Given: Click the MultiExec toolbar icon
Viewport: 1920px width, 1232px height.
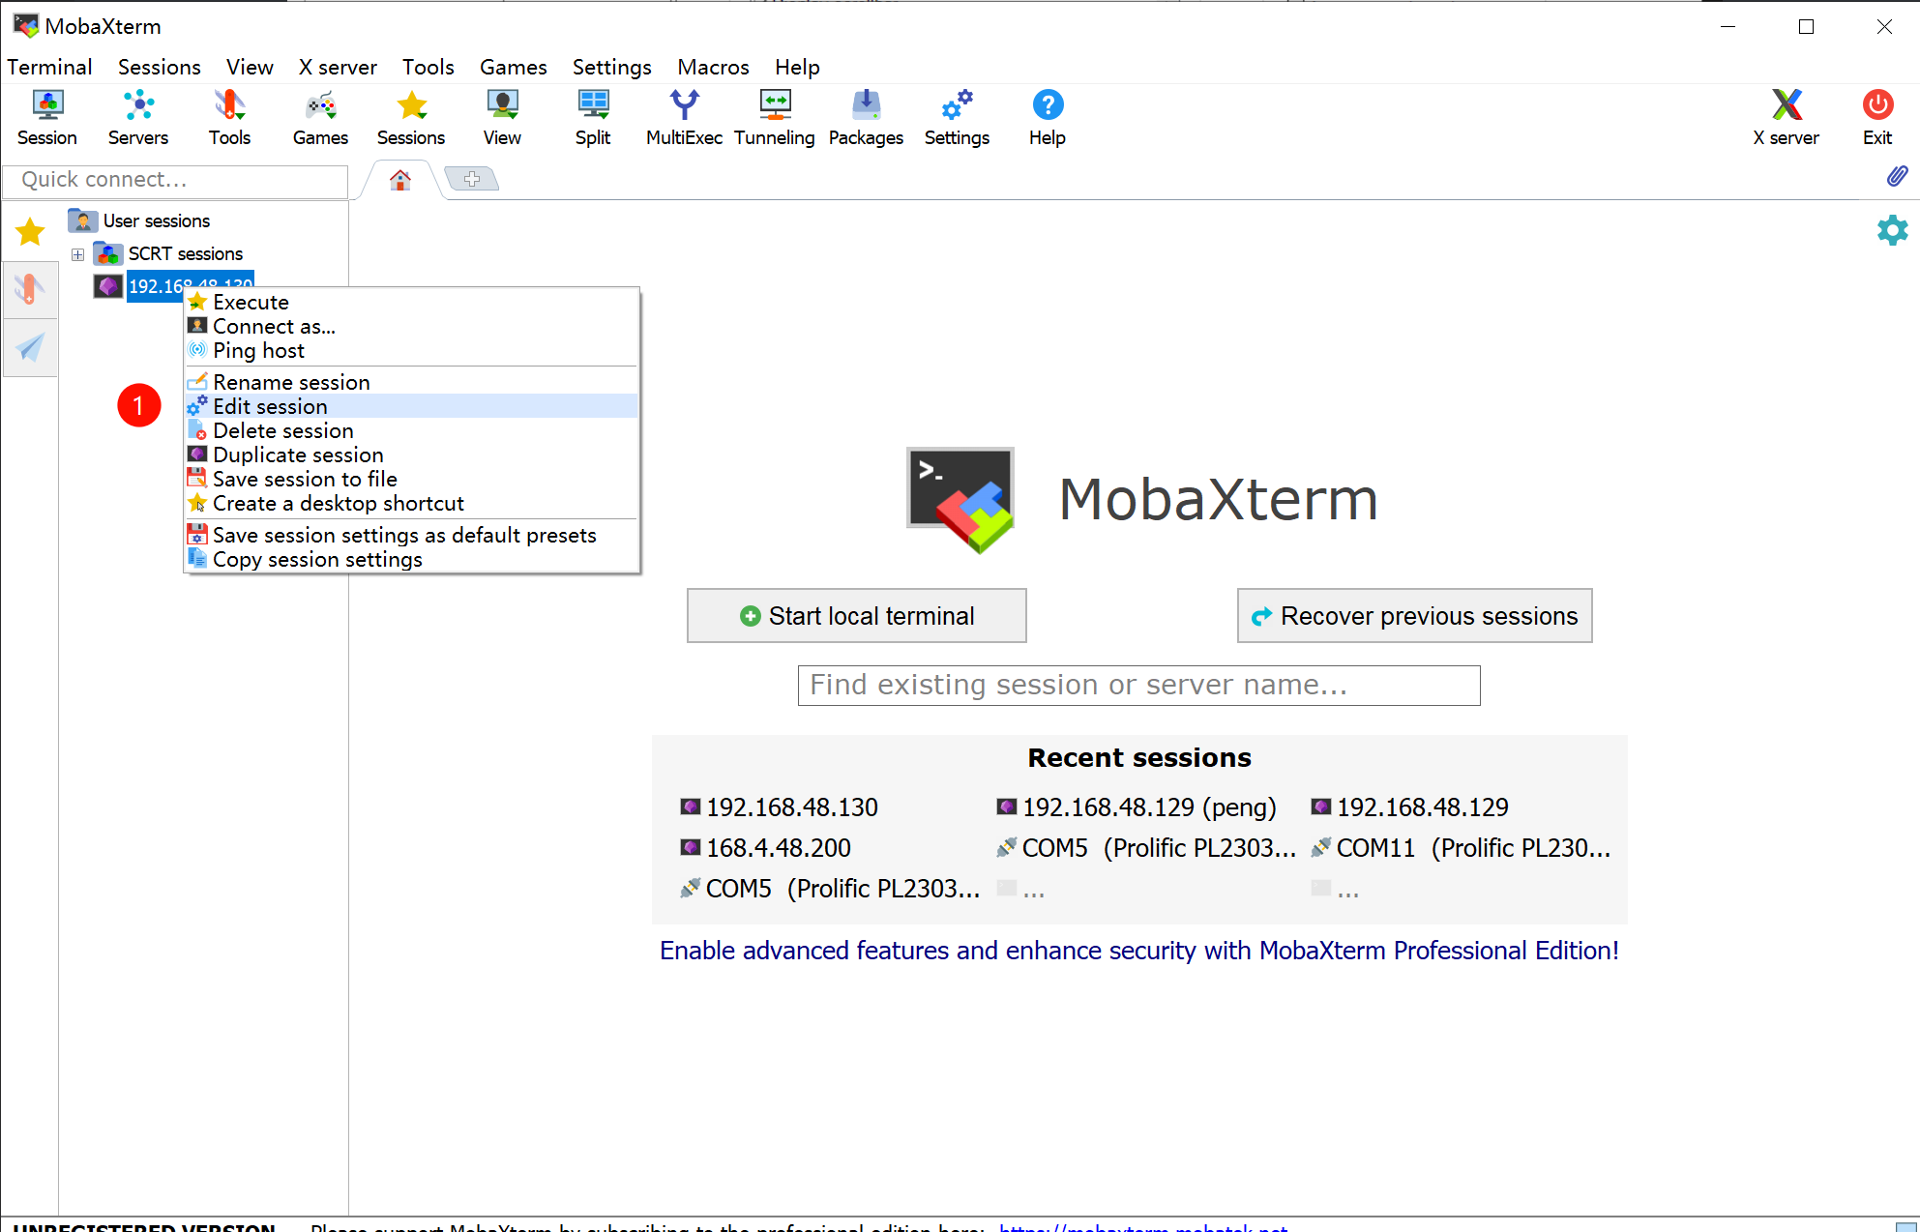Looking at the screenshot, I should [x=684, y=118].
